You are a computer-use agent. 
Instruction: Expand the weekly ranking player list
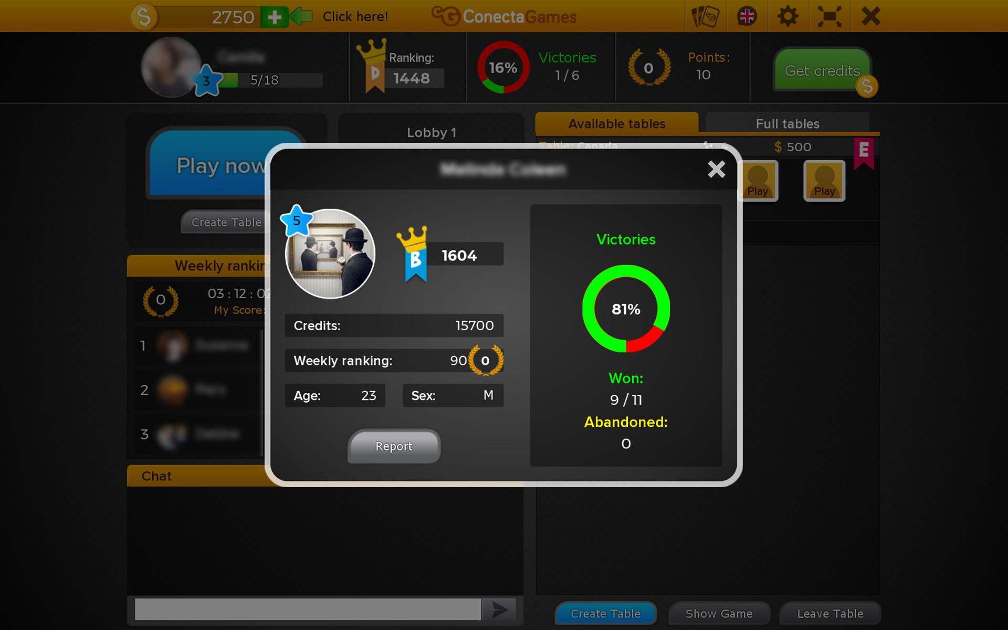point(226,264)
